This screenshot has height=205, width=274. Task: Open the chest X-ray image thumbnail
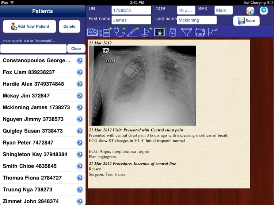[142, 86]
